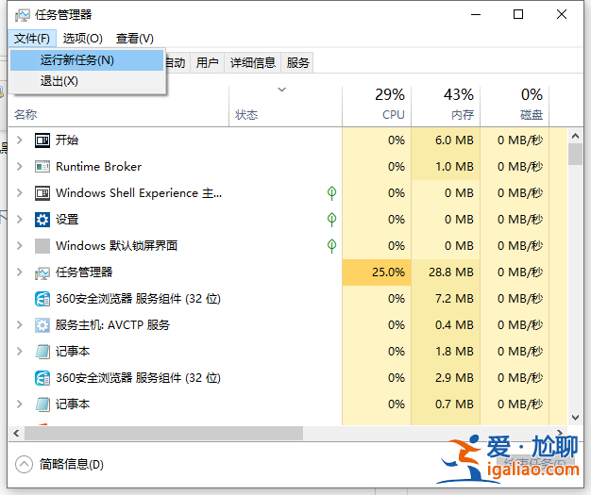This screenshot has width=591, height=495.
Task: Choose 退出(X) from the file menu
Action: (x=87, y=81)
